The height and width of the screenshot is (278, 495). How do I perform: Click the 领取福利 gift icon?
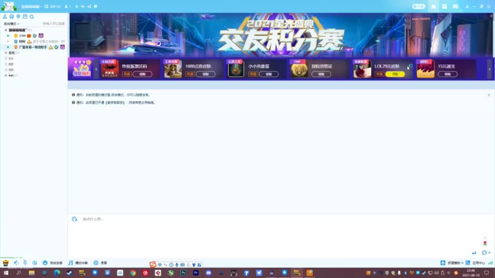[82, 69]
